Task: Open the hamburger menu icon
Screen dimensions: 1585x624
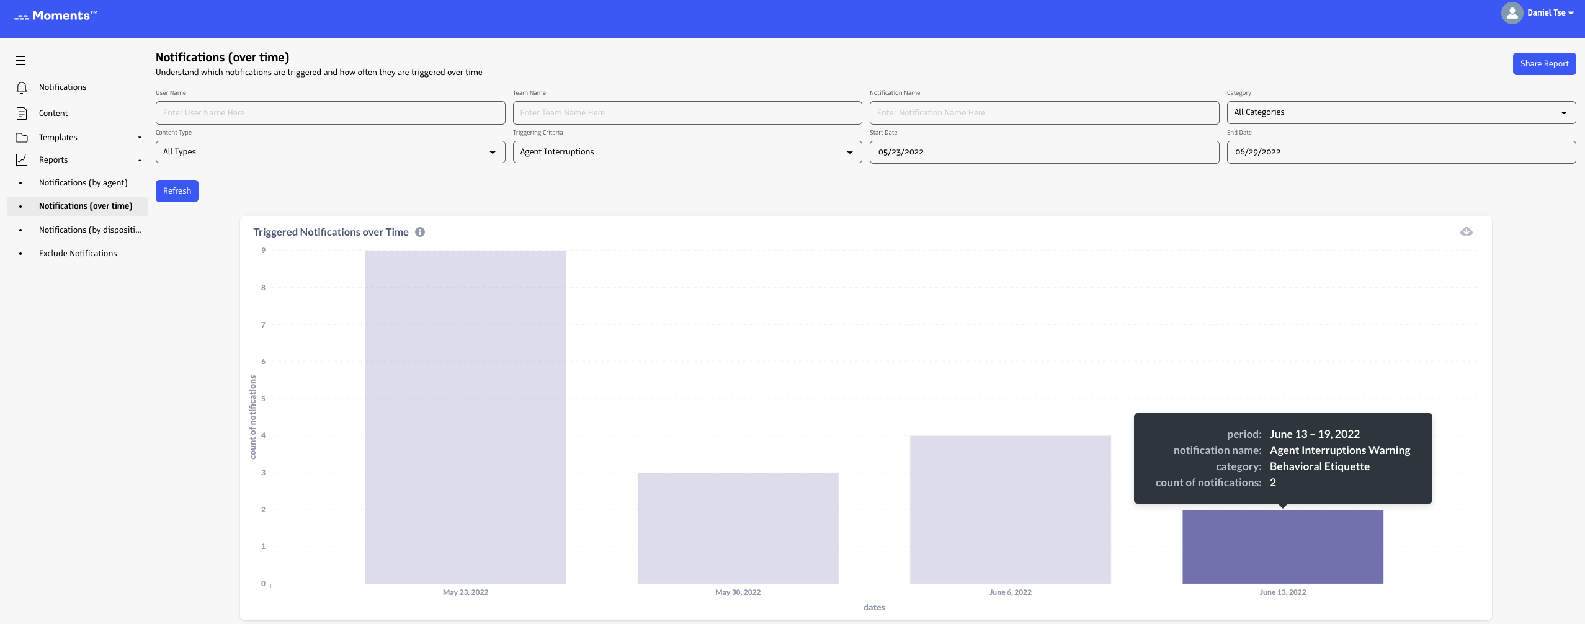Action: click(x=20, y=60)
